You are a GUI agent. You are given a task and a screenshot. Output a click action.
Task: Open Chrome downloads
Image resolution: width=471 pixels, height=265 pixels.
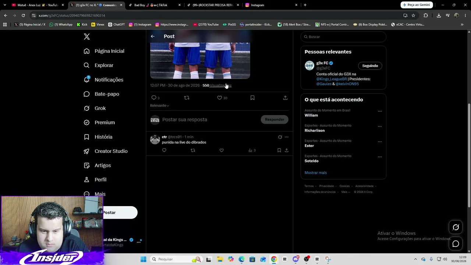[439, 15]
